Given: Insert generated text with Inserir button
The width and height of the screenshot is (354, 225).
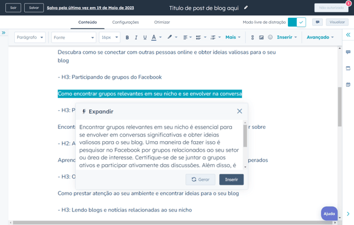Looking at the screenshot, I should [231, 180].
